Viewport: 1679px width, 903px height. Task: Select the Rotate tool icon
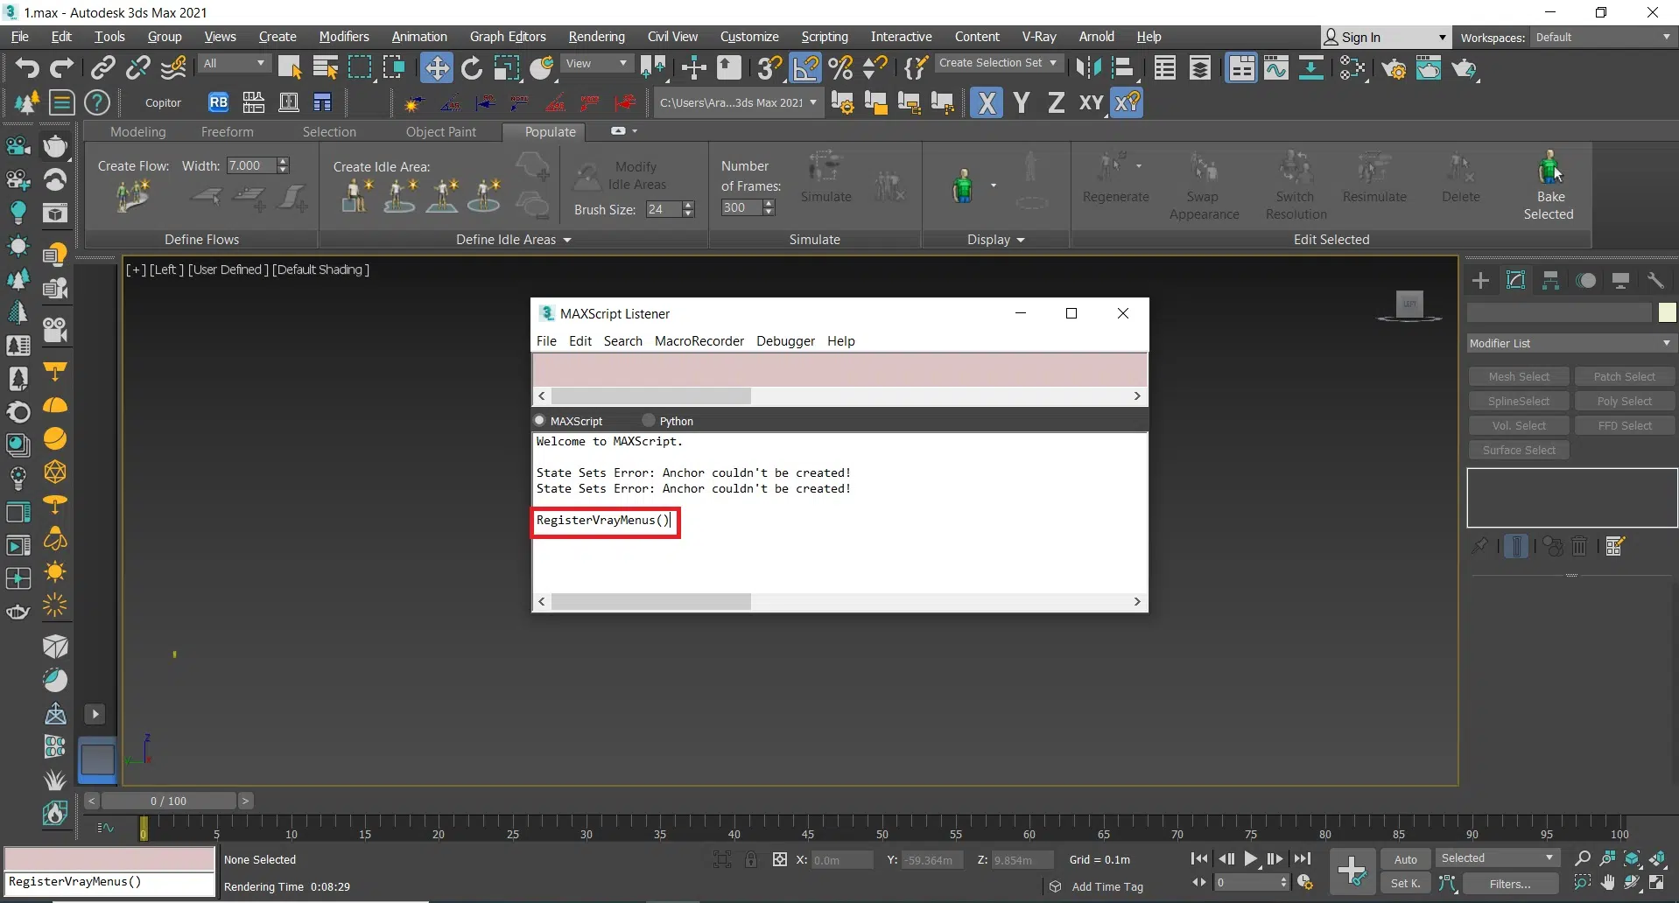click(x=471, y=67)
